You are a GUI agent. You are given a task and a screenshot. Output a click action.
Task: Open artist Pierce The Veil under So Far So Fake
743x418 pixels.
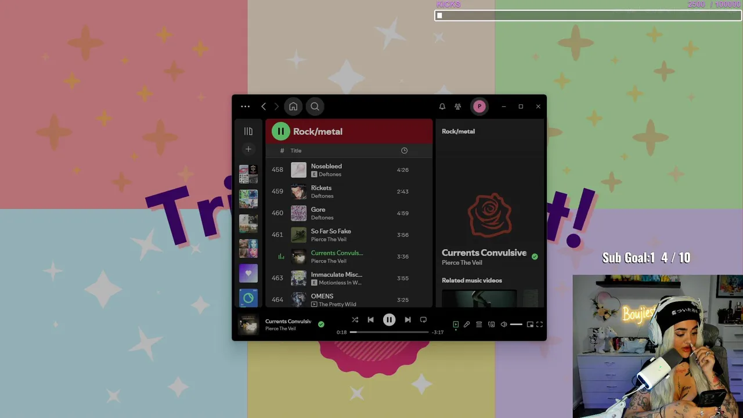click(x=329, y=239)
